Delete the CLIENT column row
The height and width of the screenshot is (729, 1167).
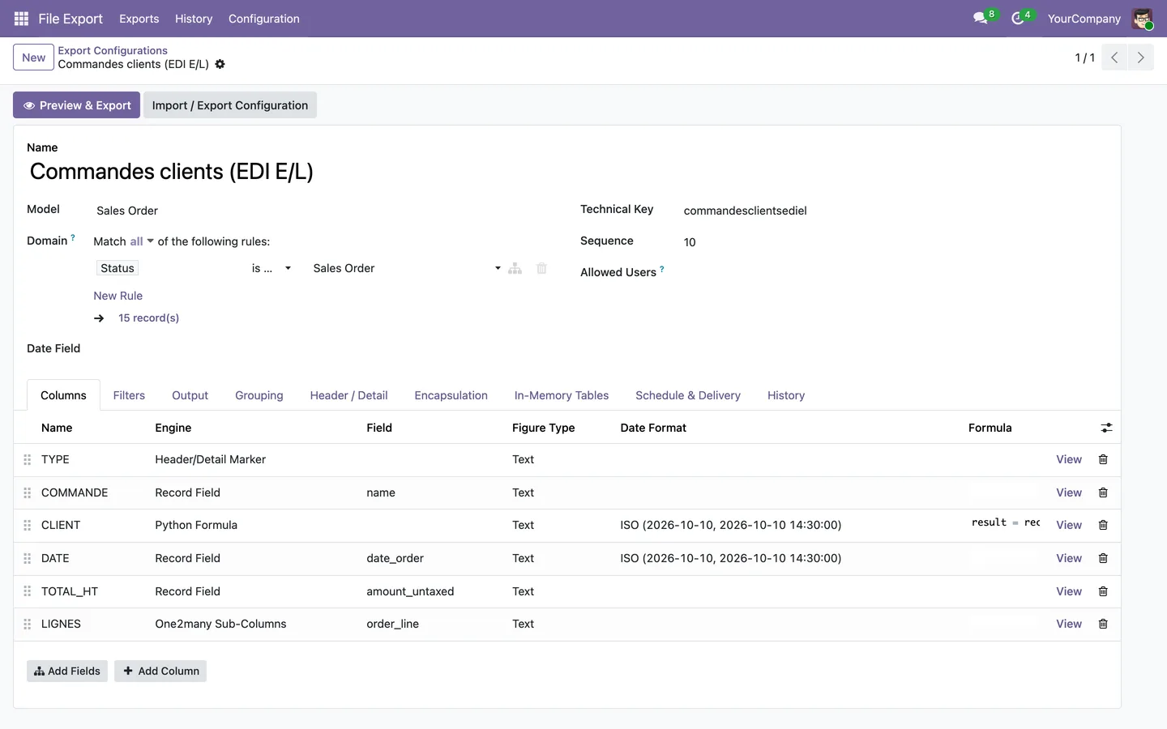click(1103, 525)
